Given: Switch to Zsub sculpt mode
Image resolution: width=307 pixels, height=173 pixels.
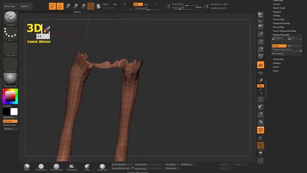Looking at the screenshot, I should click(x=146, y=4).
